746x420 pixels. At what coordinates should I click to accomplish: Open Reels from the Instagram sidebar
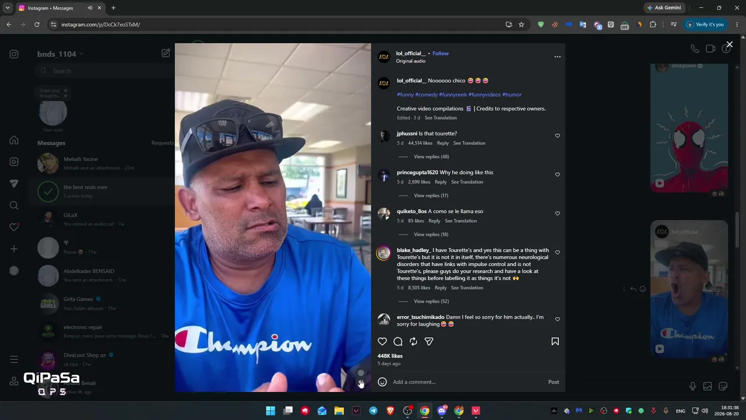tap(14, 162)
